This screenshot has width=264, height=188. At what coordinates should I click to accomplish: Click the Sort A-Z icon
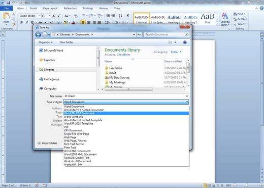pos(120,16)
